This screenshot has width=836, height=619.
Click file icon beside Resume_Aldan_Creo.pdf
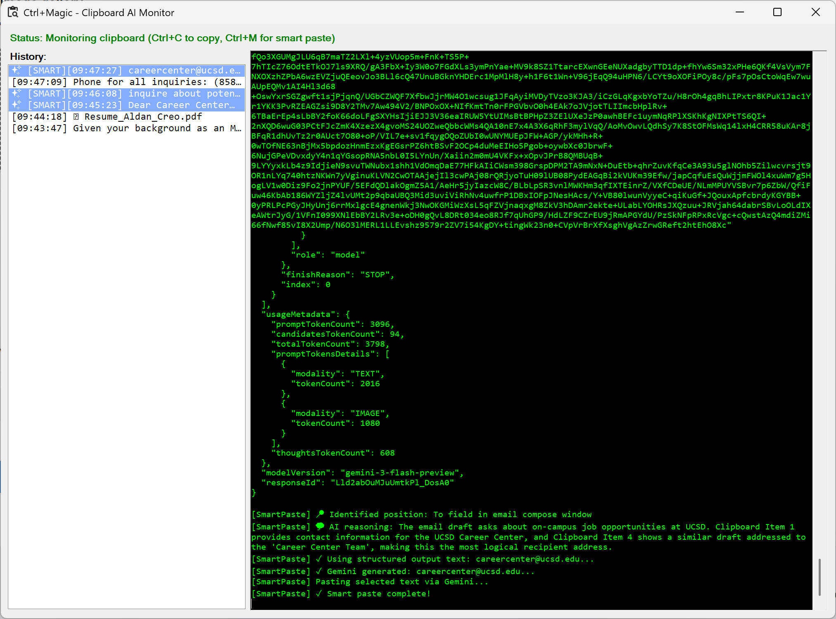click(76, 117)
